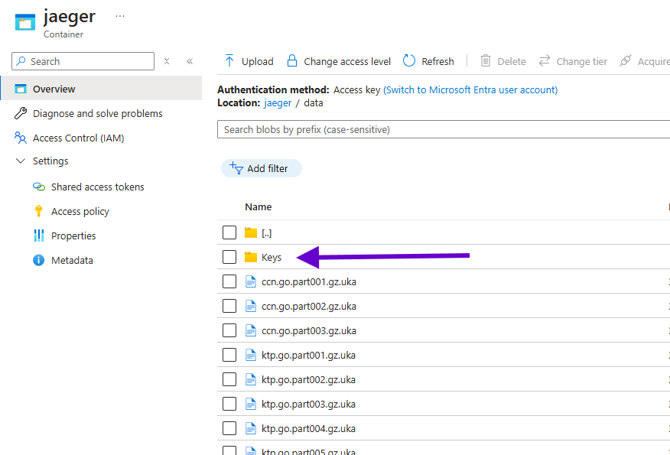Open the Overview menu item
Image resolution: width=670 pixels, height=455 pixels.
pyautogui.click(x=54, y=89)
